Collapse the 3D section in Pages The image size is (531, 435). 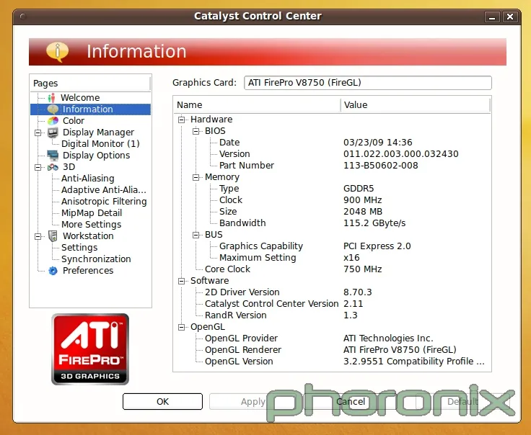[38, 167]
